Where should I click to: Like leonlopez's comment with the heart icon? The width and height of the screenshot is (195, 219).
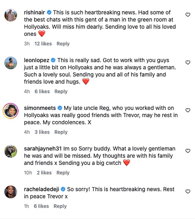pos(188,62)
